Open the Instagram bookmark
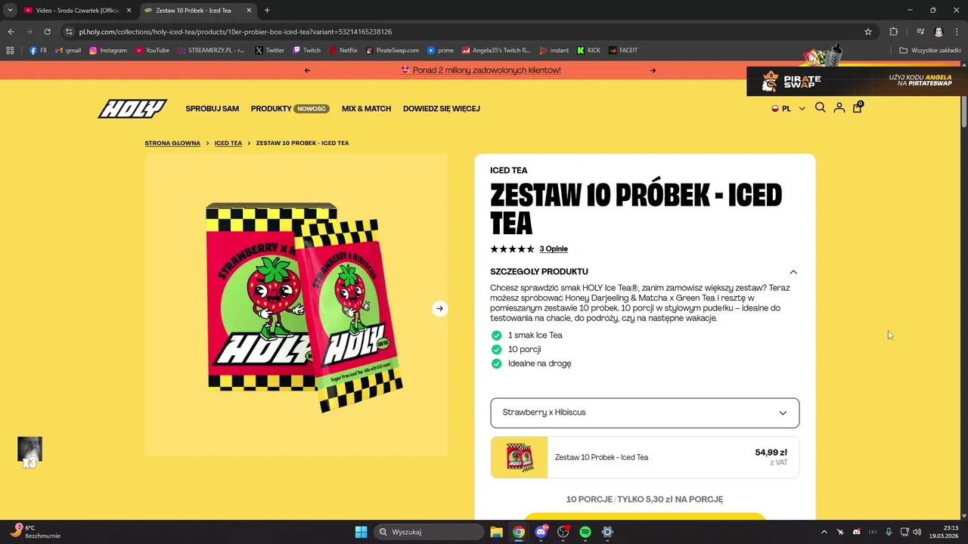This screenshot has height=544, width=968. click(x=108, y=51)
